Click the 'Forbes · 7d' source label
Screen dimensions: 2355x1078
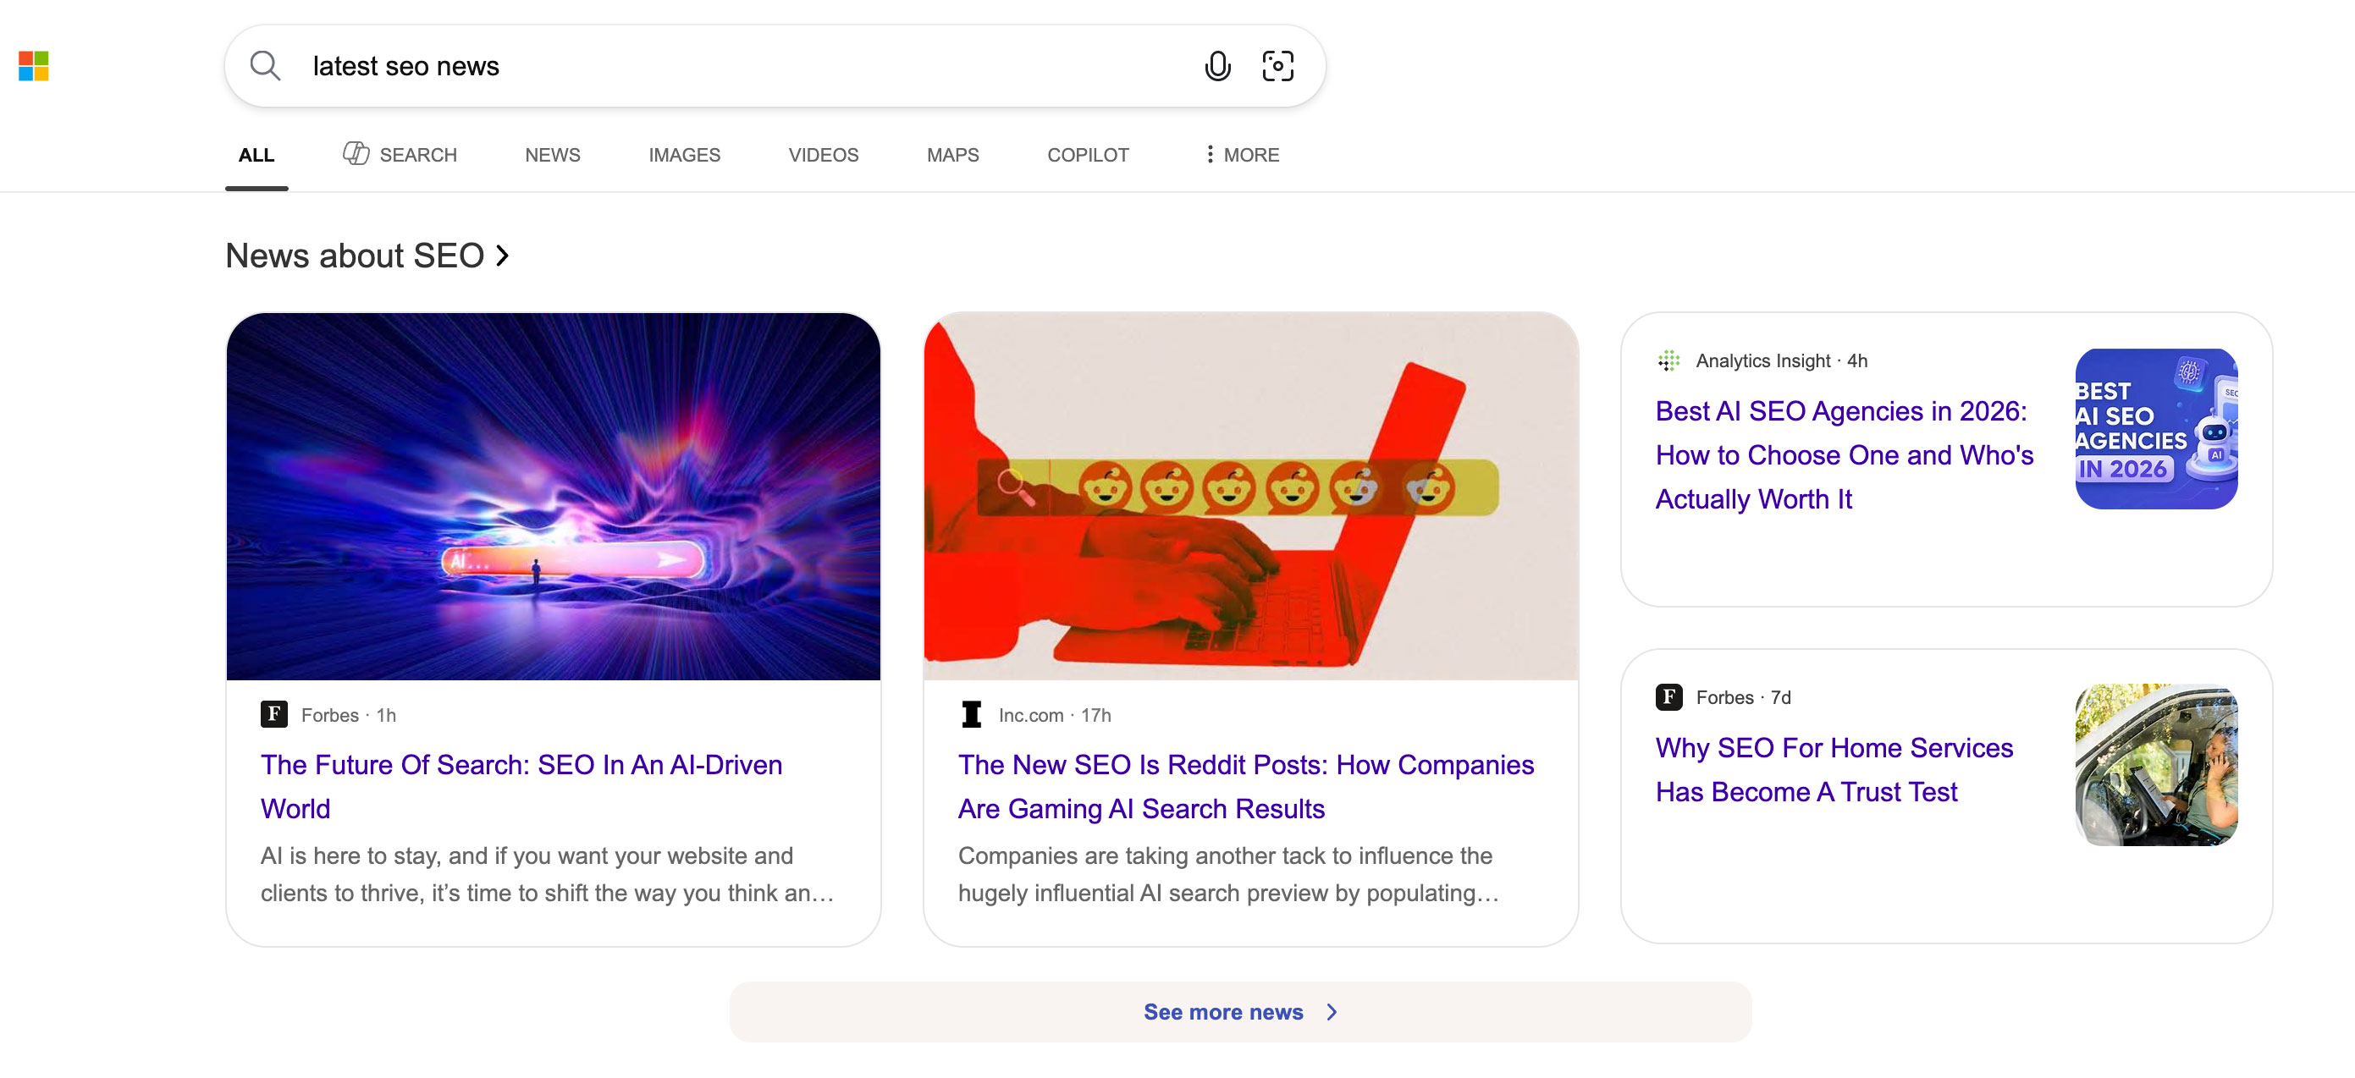pos(1742,697)
